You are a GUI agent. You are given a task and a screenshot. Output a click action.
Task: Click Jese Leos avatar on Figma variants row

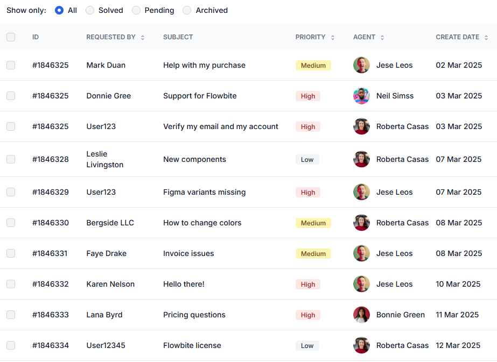[361, 192]
